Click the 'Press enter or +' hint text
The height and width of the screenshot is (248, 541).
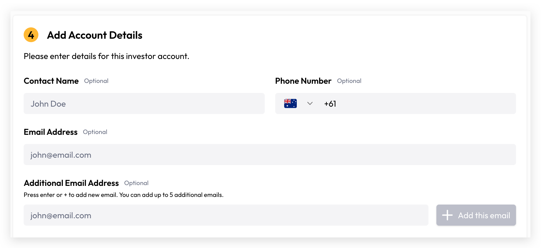(124, 195)
